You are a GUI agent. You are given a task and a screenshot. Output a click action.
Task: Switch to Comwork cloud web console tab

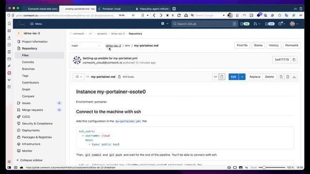pos(41,9)
